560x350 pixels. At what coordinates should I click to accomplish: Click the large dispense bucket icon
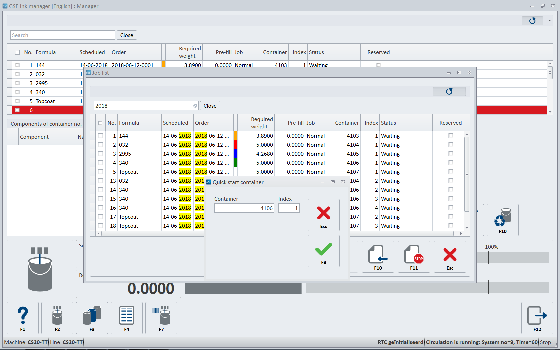point(40,269)
